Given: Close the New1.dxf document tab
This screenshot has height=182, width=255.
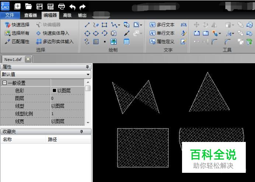Looking at the screenshot, I should [x=28, y=59].
